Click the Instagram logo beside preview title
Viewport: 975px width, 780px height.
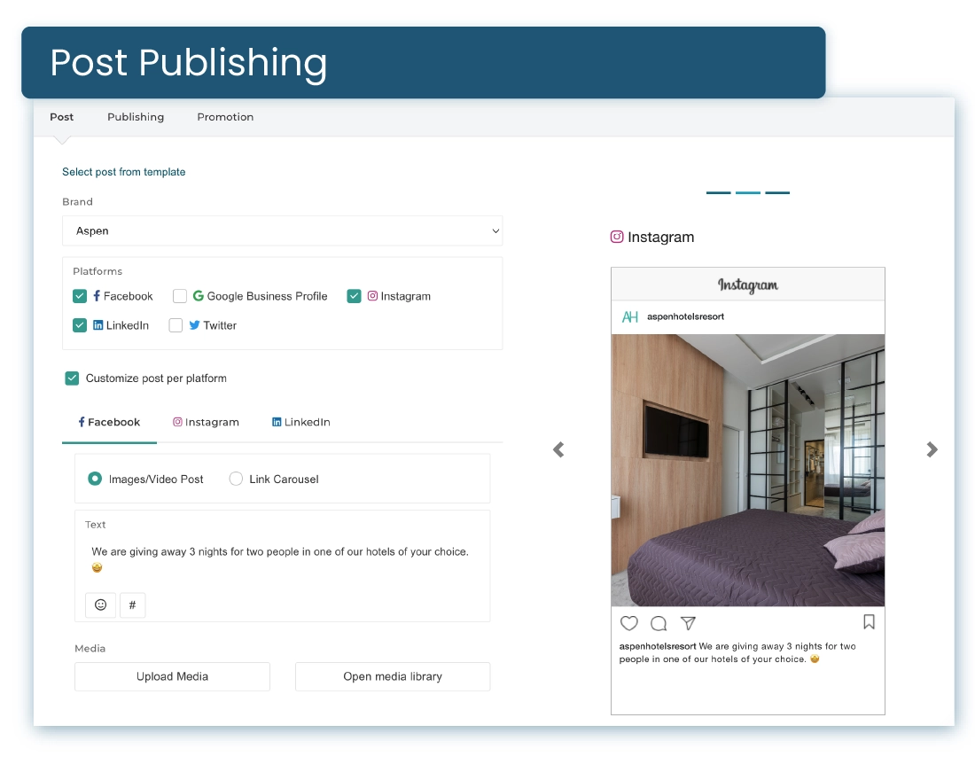click(617, 237)
